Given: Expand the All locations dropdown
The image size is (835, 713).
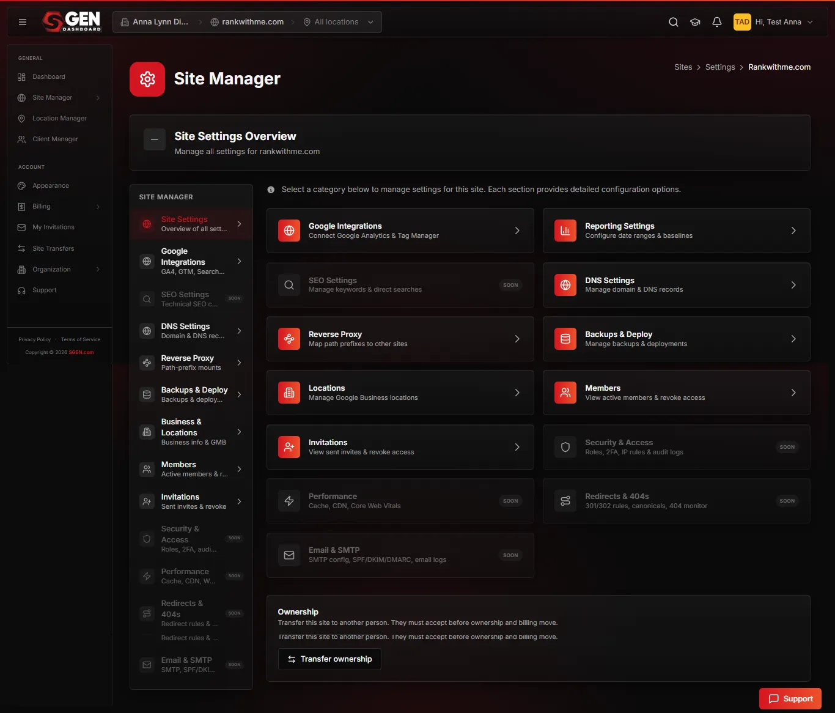Looking at the screenshot, I should coord(338,22).
